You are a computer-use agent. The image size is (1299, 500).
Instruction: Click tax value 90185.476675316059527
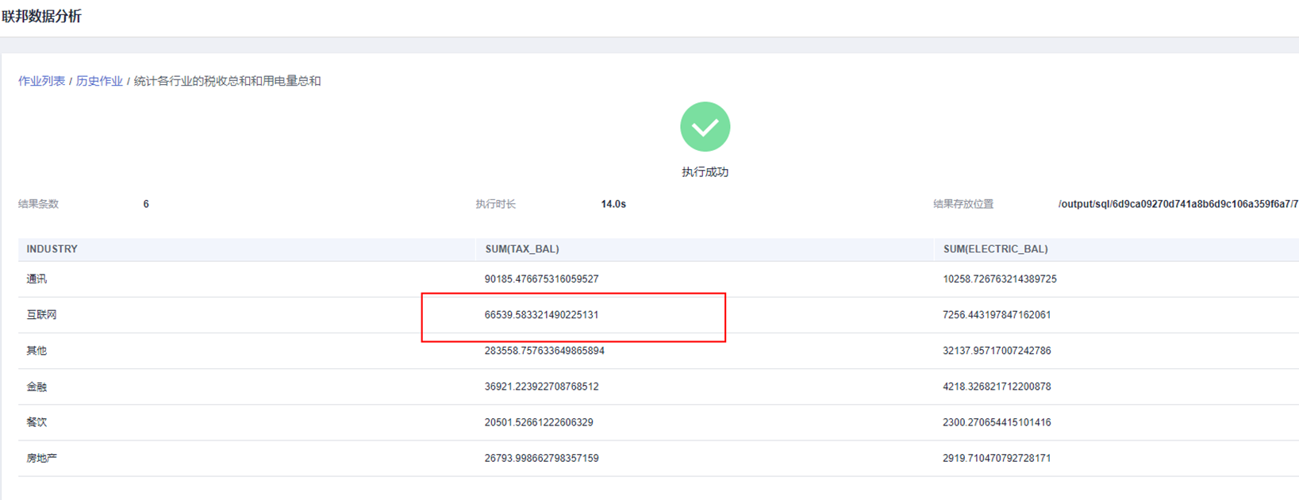[x=541, y=279]
